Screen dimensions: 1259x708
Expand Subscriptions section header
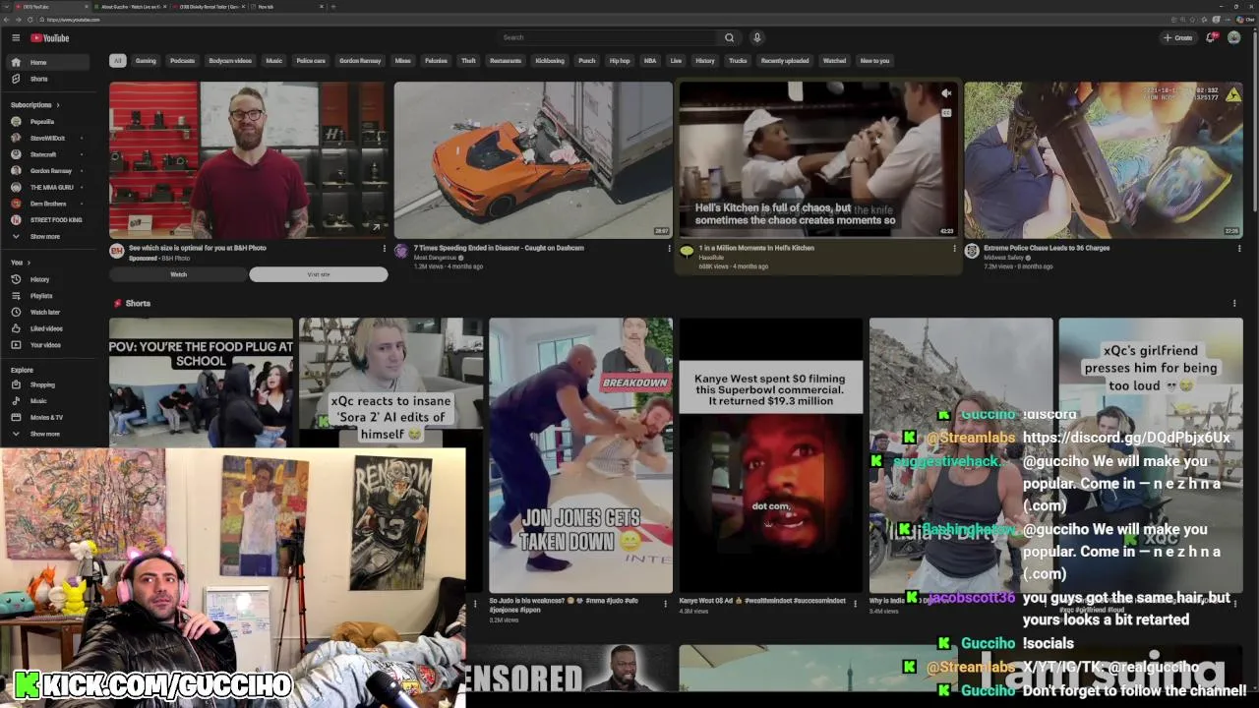[x=35, y=104]
